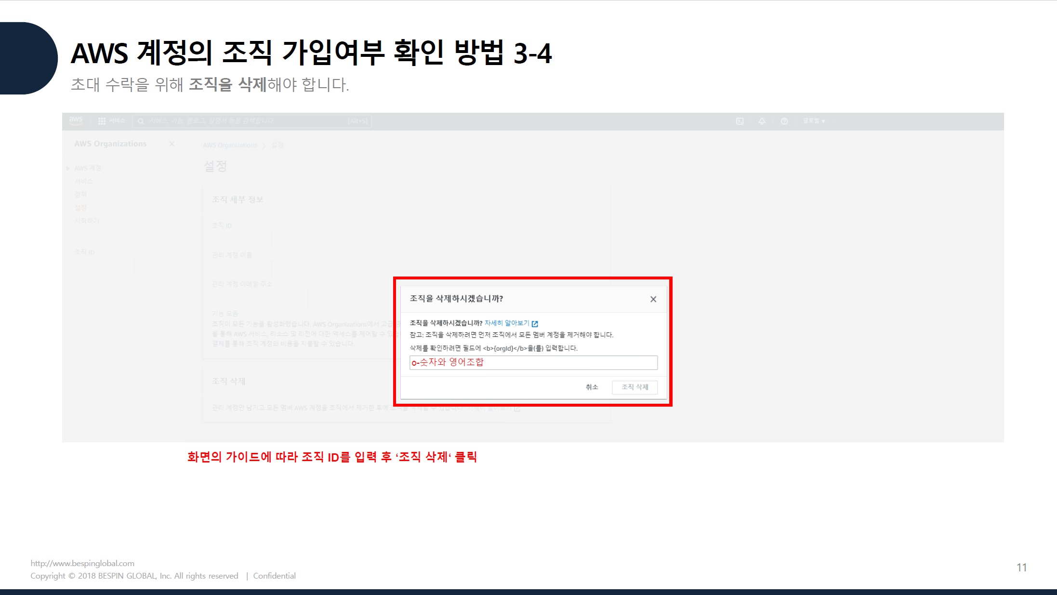This screenshot has width=1057, height=595.
Task: Open 서비스 in the Organizations sidebar
Action: tap(83, 181)
